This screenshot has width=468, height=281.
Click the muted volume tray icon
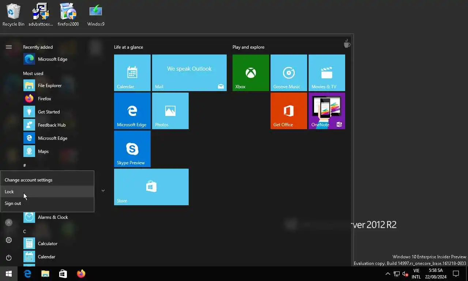[405, 274]
